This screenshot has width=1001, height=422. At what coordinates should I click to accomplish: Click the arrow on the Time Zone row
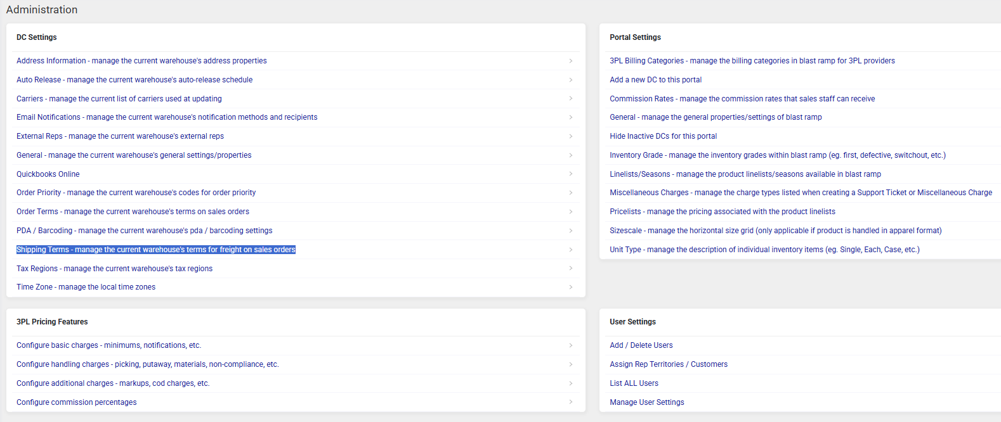tap(571, 287)
